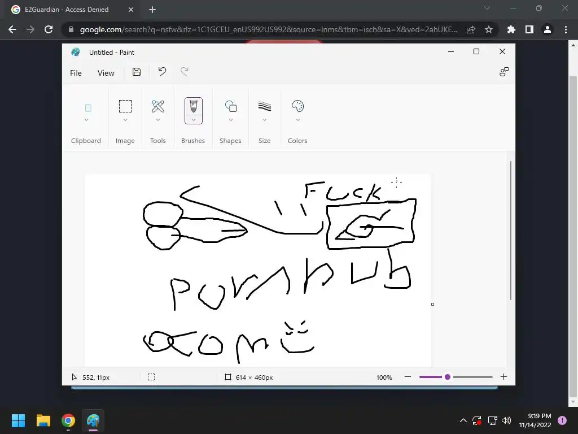Go back in Chrome
This screenshot has width=578, height=434.
[12, 29]
